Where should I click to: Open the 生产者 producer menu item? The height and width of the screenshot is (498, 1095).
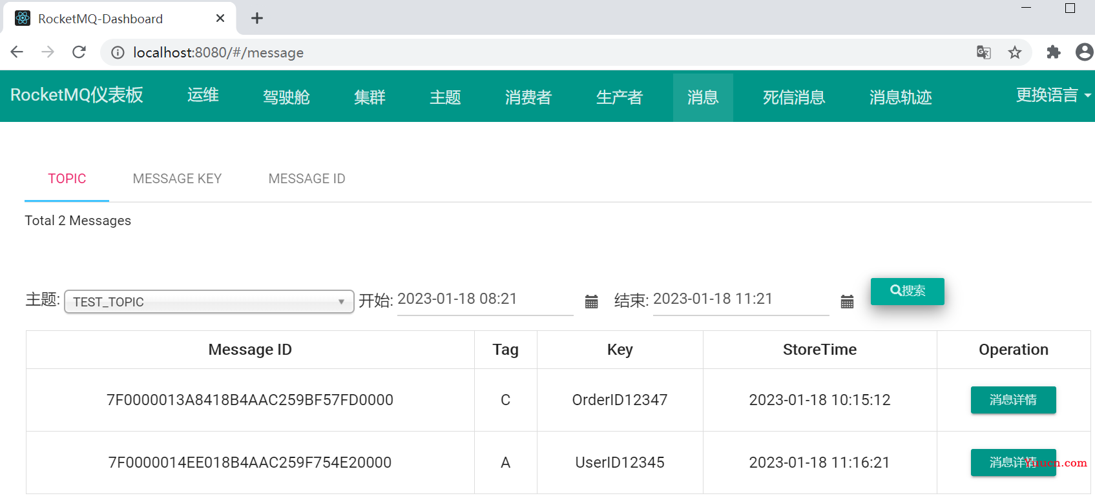(x=620, y=97)
